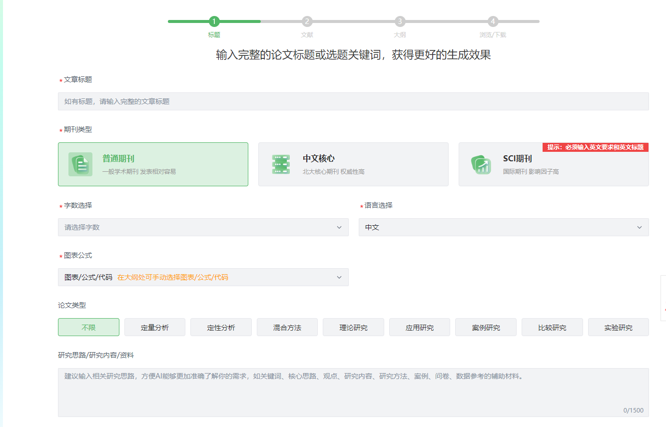Viewport: 666px width, 427px height.
Task: Select the 中文核心 journal type card
Action: pyautogui.click(x=353, y=164)
